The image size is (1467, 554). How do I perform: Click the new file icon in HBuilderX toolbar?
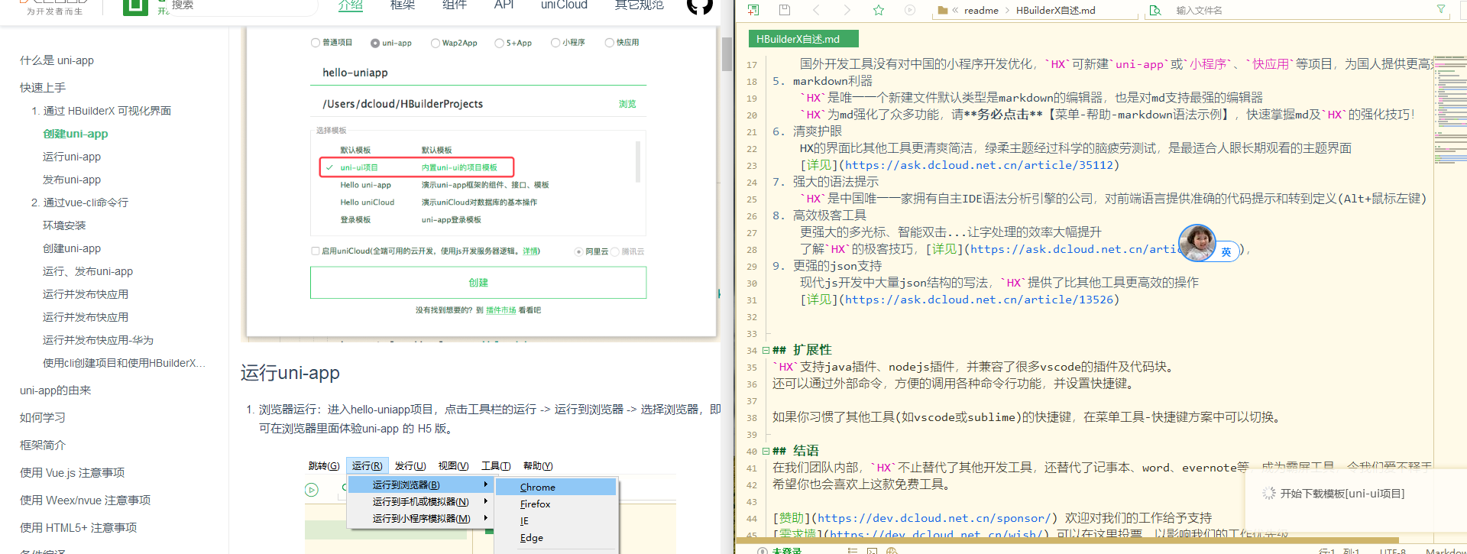point(753,10)
